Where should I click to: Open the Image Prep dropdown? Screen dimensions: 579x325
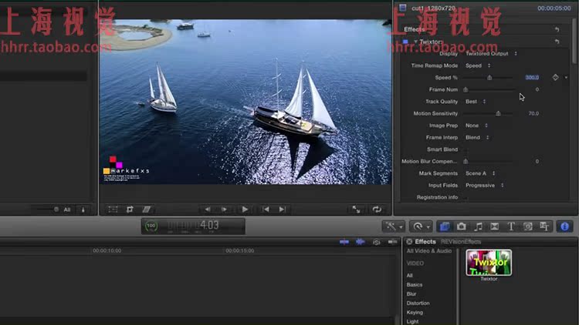[476, 126]
